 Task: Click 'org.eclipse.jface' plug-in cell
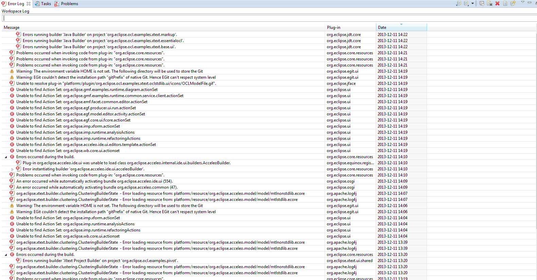(341, 83)
